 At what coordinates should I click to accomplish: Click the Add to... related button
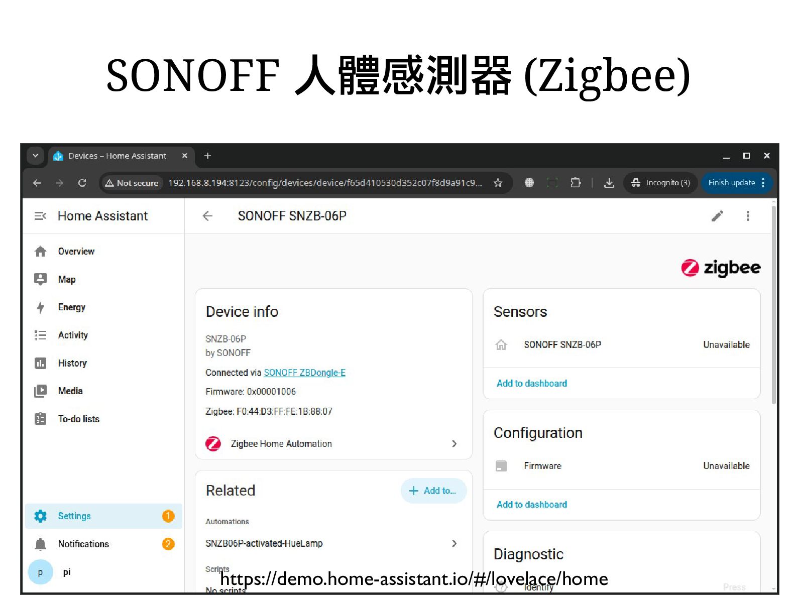tap(433, 491)
